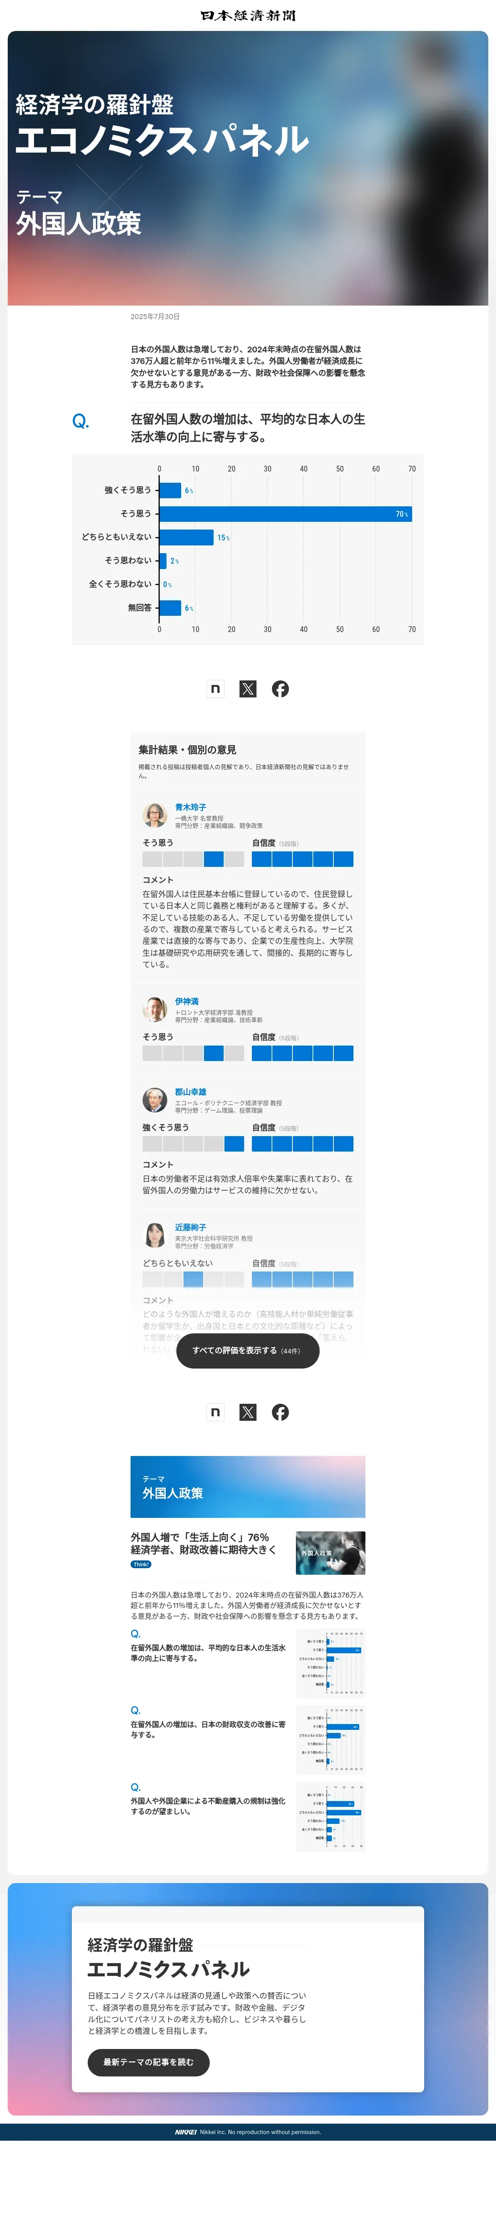
Task: Open question 不動産購入の規制強化するのが望ましい
Action: [x=208, y=1806]
